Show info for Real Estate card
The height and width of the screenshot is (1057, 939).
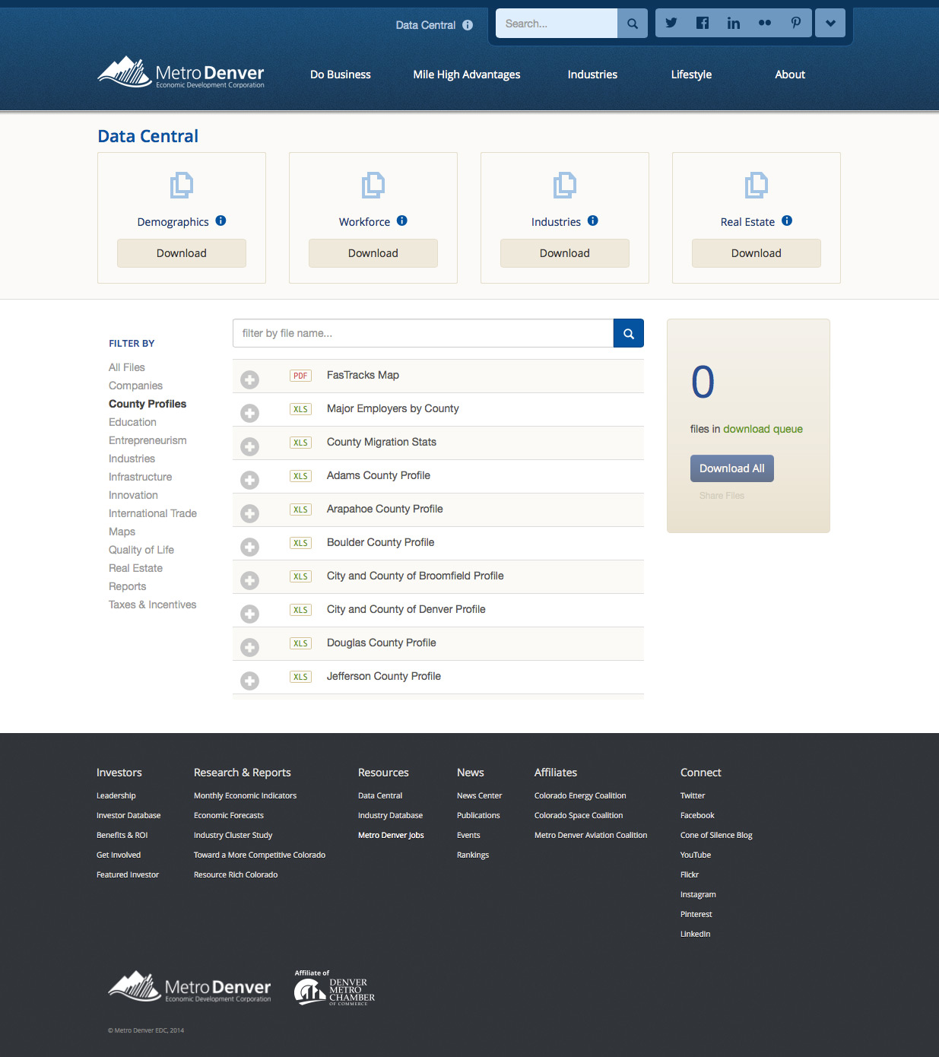pos(787,221)
